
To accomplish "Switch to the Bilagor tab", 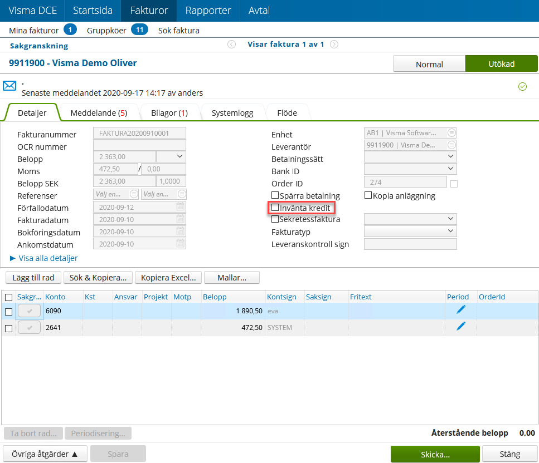I will 169,112.
